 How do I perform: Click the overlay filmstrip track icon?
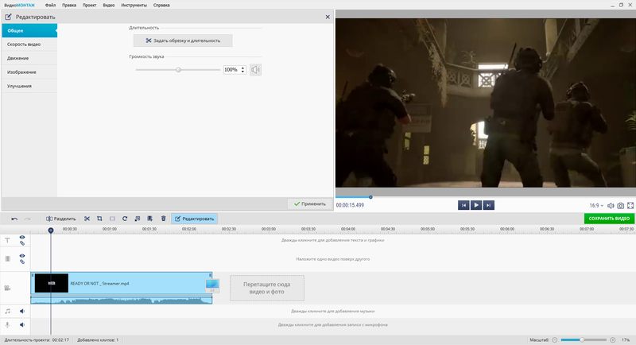(x=7, y=259)
